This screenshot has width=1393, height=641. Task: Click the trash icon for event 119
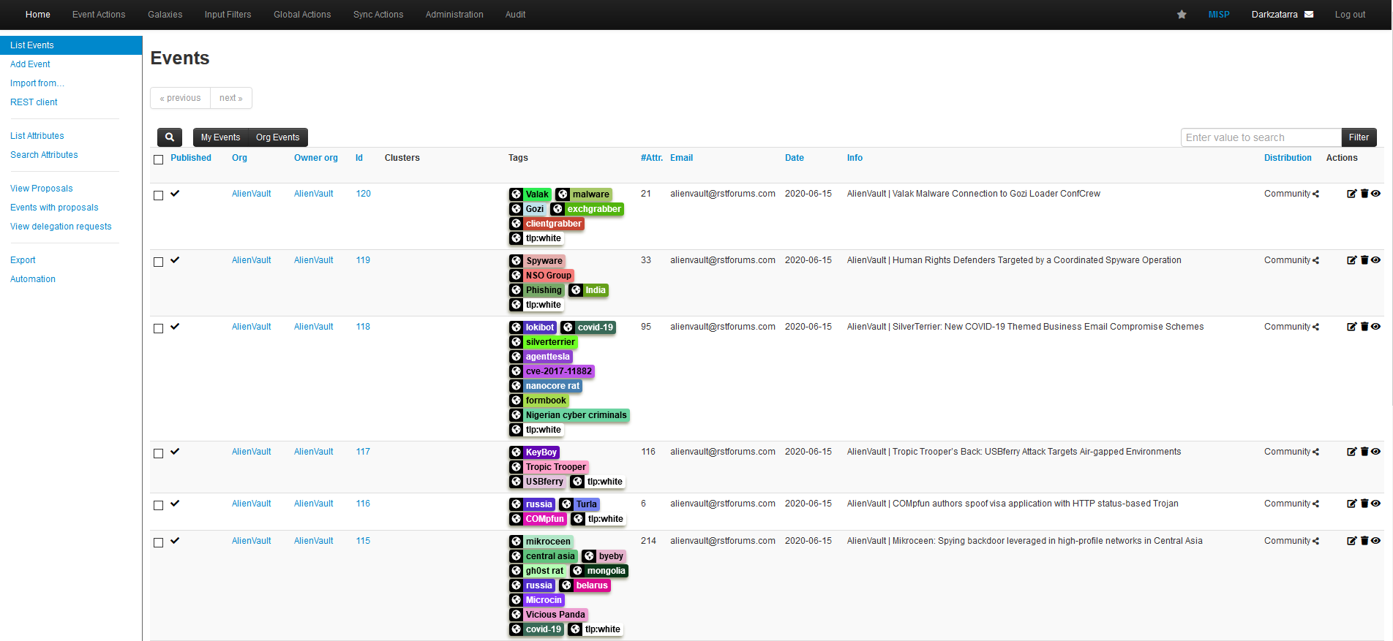pos(1364,260)
